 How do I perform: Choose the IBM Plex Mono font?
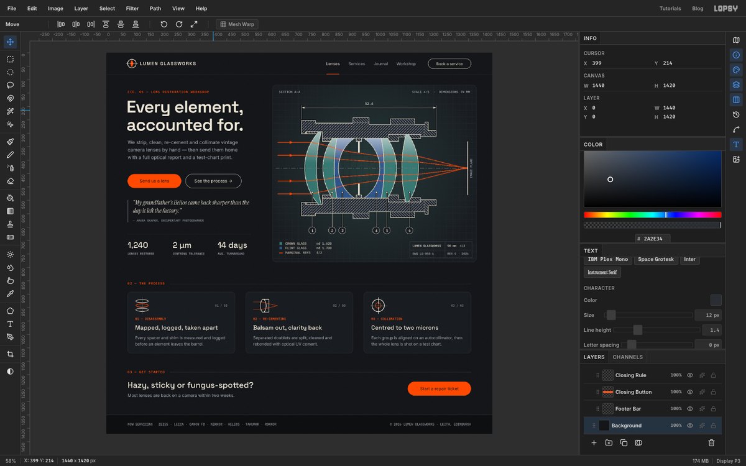[x=607, y=259]
